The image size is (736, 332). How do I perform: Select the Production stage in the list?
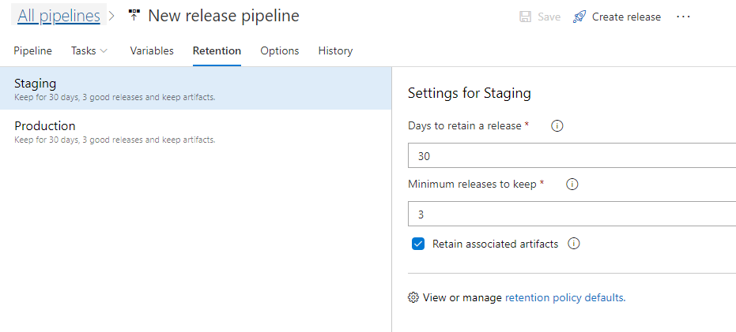pyautogui.click(x=196, y=132)
